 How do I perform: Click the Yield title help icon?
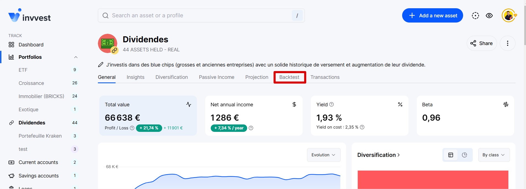click(332, 104)
